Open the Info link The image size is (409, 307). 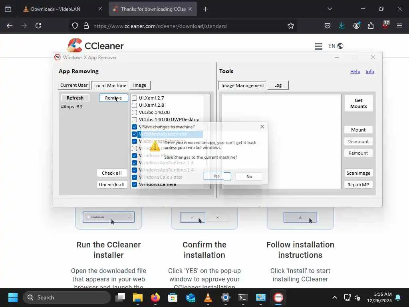370,72
